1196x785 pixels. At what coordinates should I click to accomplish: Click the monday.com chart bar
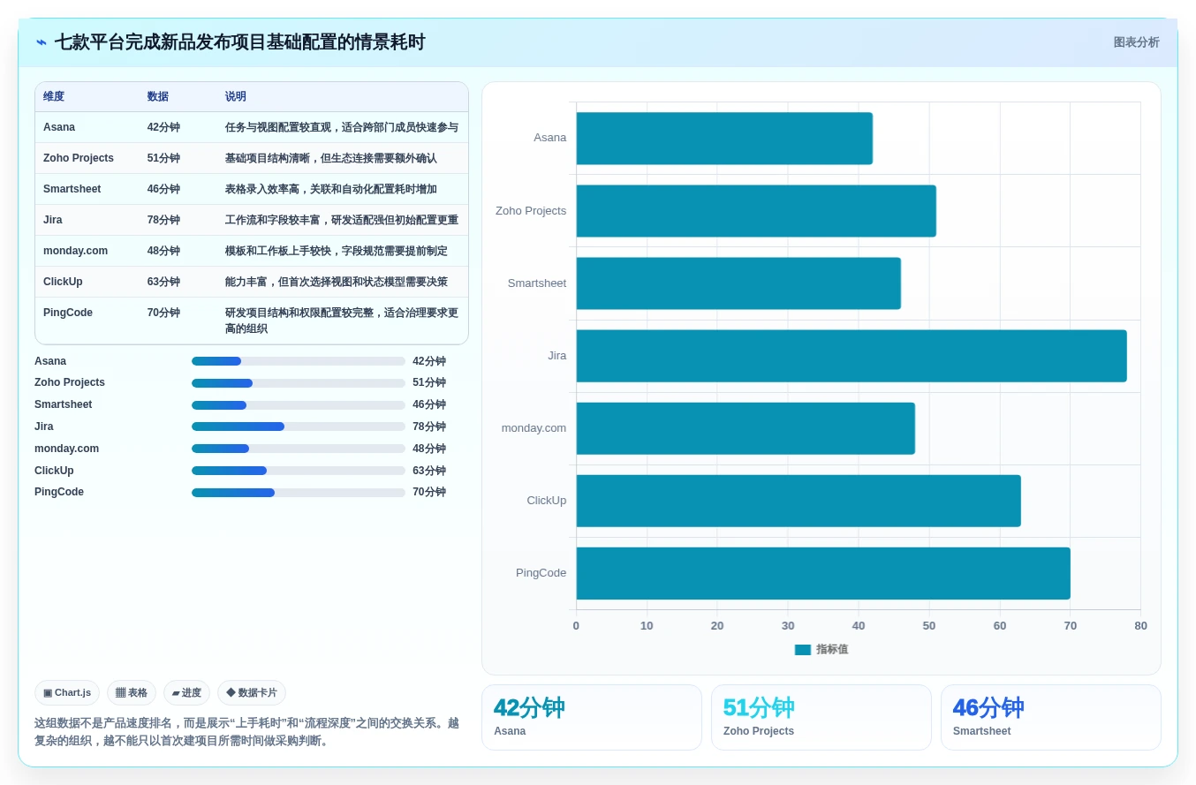[746, 428]
